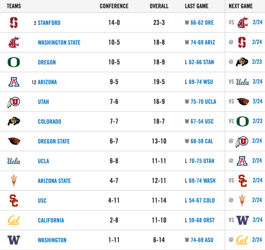
Task: Click the Arizona State pitchfork logo in Teams column
Action: pos(14,181)
